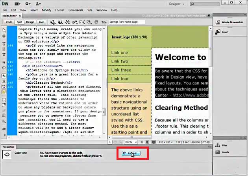Toggle Highlight Invalid Code icon
The width and height of the screenshot is (248, 176).
(4, 81)
